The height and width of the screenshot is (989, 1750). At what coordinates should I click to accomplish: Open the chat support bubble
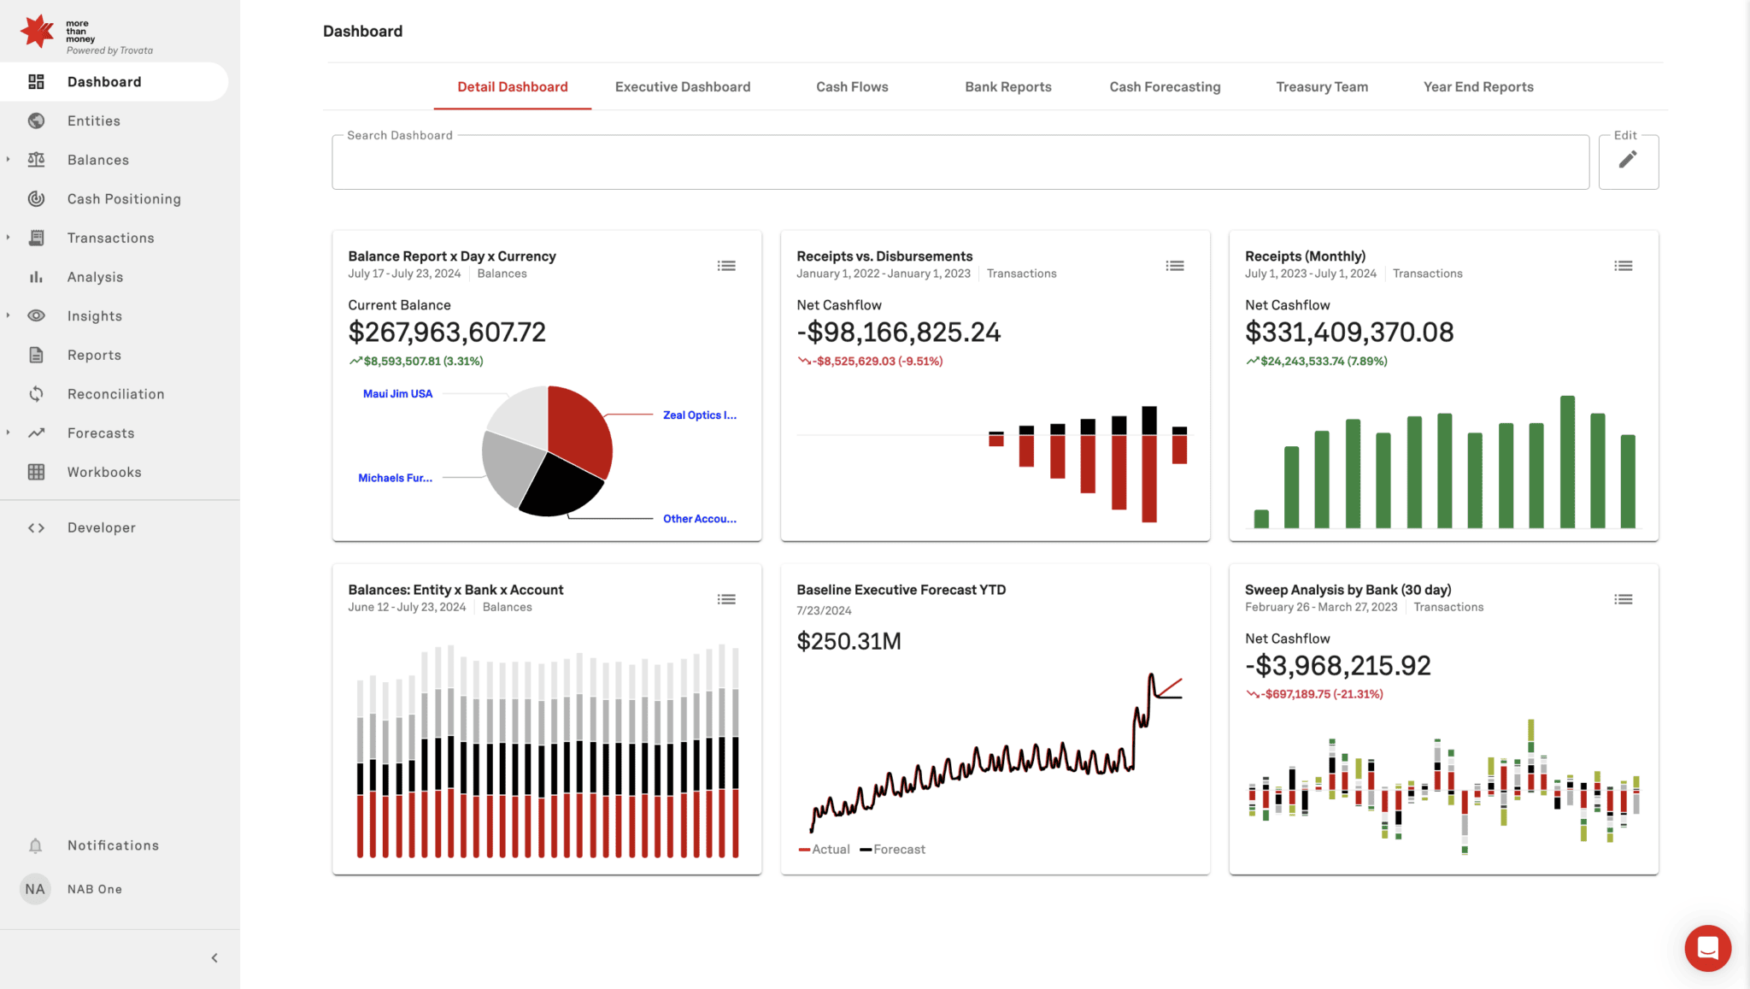pos(1707,948)
